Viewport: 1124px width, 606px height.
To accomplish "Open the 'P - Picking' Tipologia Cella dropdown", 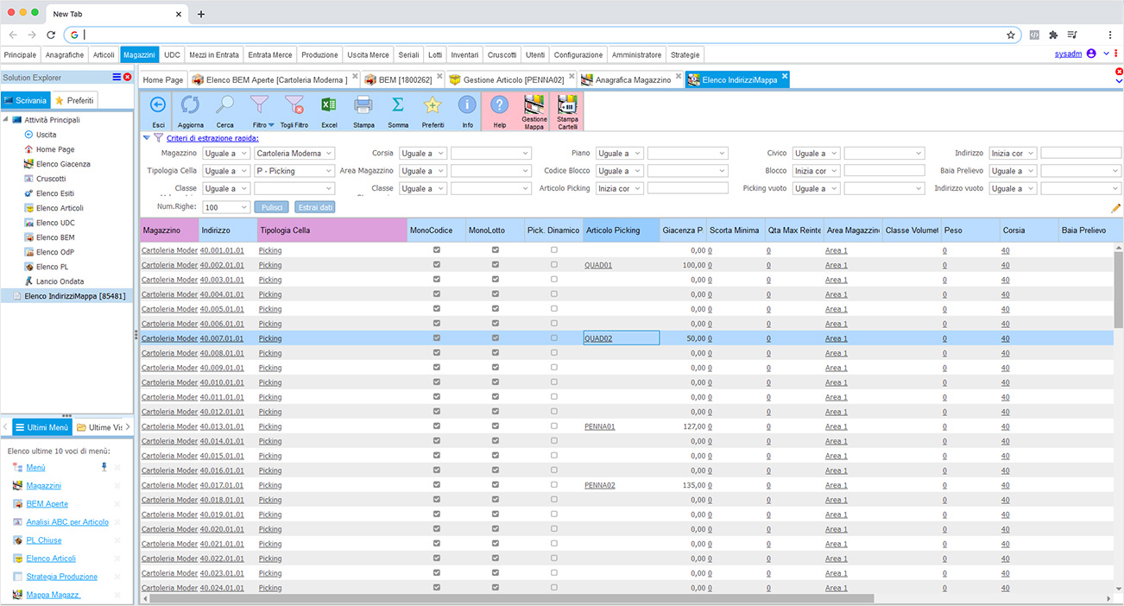I will coord(294,171).
